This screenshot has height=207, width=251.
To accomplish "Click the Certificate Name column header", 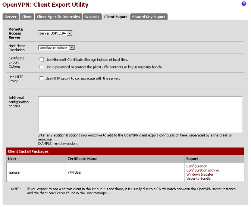I will (125, 159).
